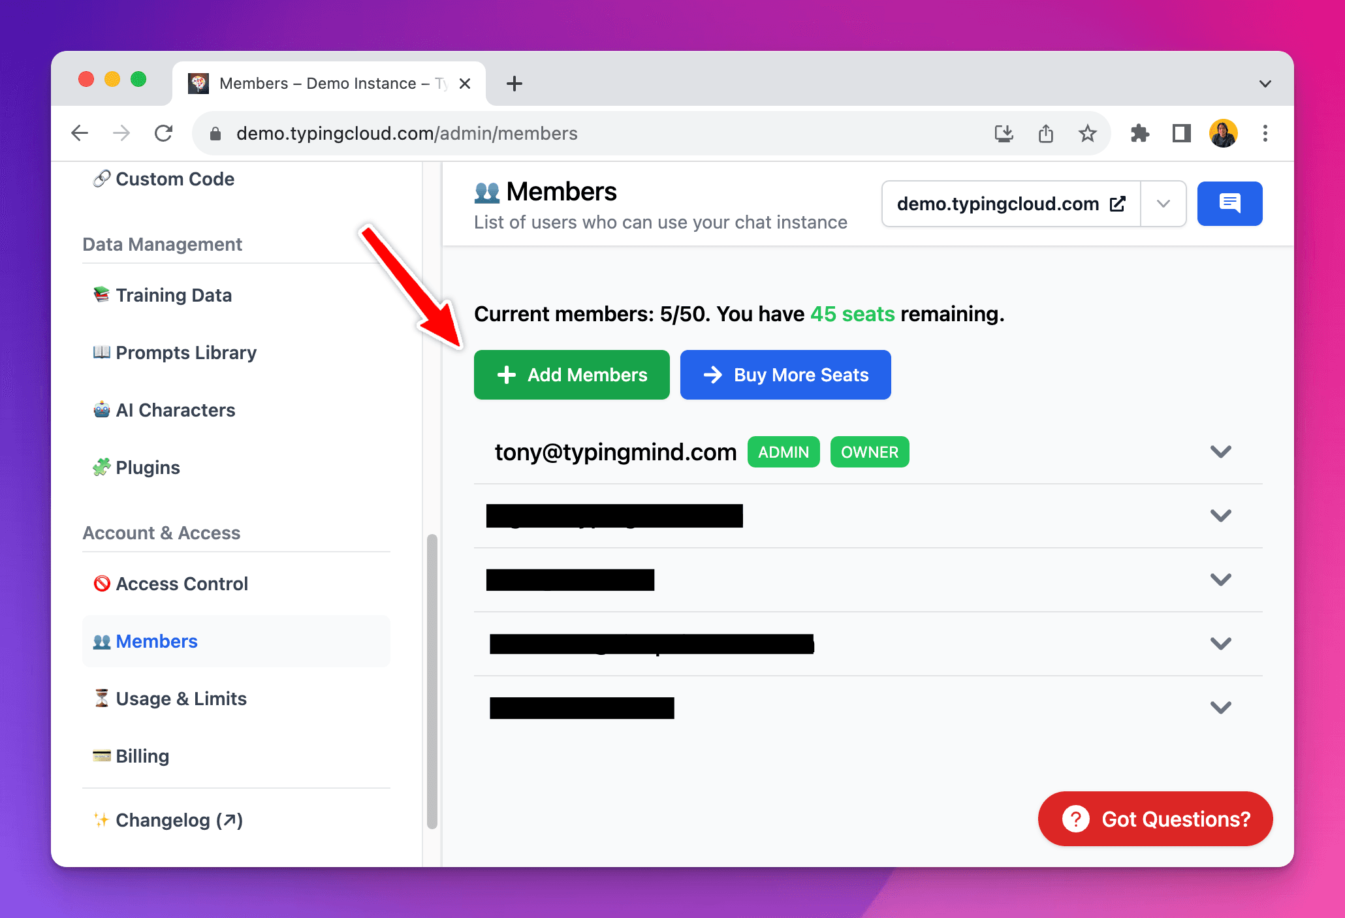This screenshot has height=918, width=1345.
Task: Expand the last redacted member row
Action: pyautogui.click(x=1220, y=708)
